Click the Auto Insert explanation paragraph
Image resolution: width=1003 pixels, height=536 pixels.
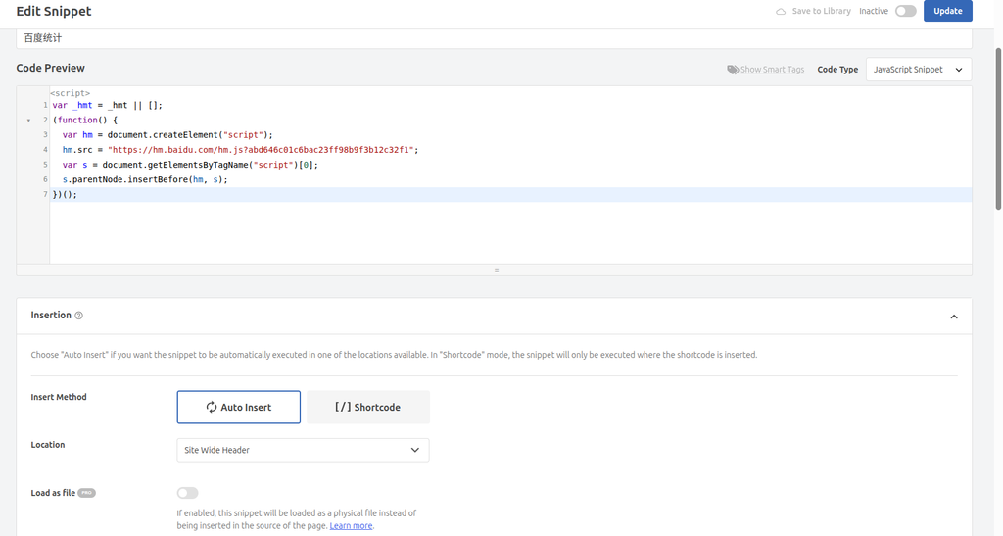point(394,355)
